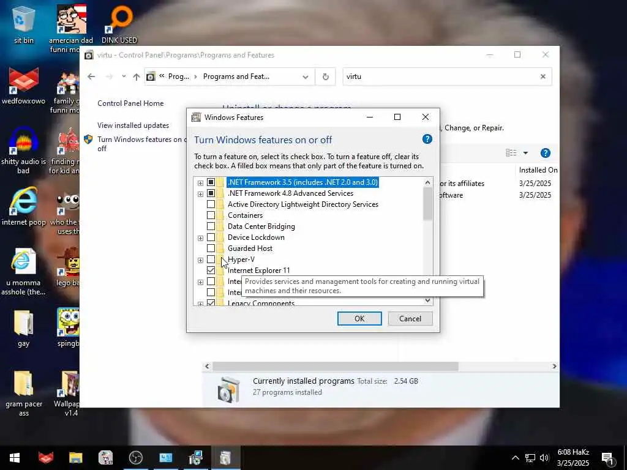Click the OBS Studio taskbar icon
The image size is (627, 470).
pos(136,458)
